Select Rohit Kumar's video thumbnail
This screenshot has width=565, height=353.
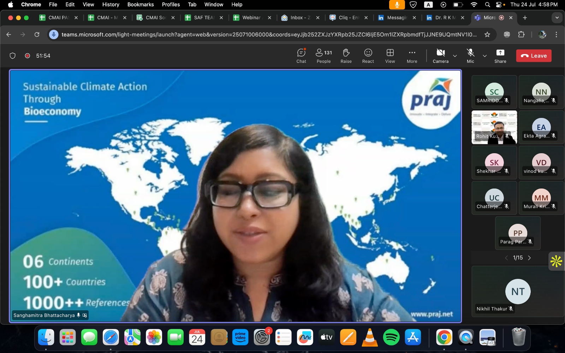(x=494, y=127)
